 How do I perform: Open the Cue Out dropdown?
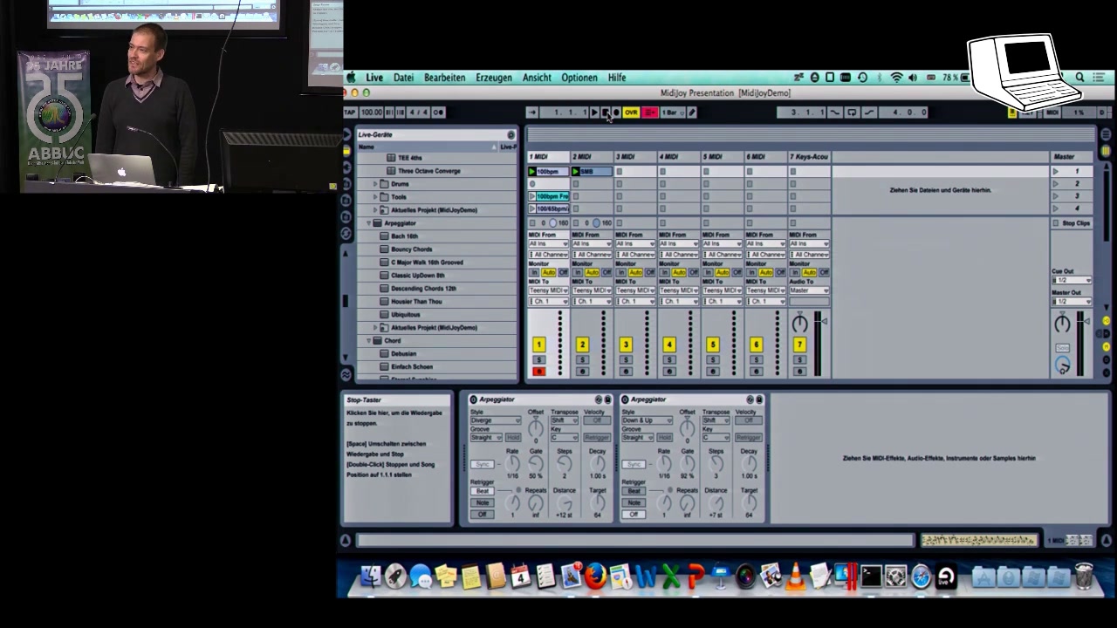pos(1072,280)
